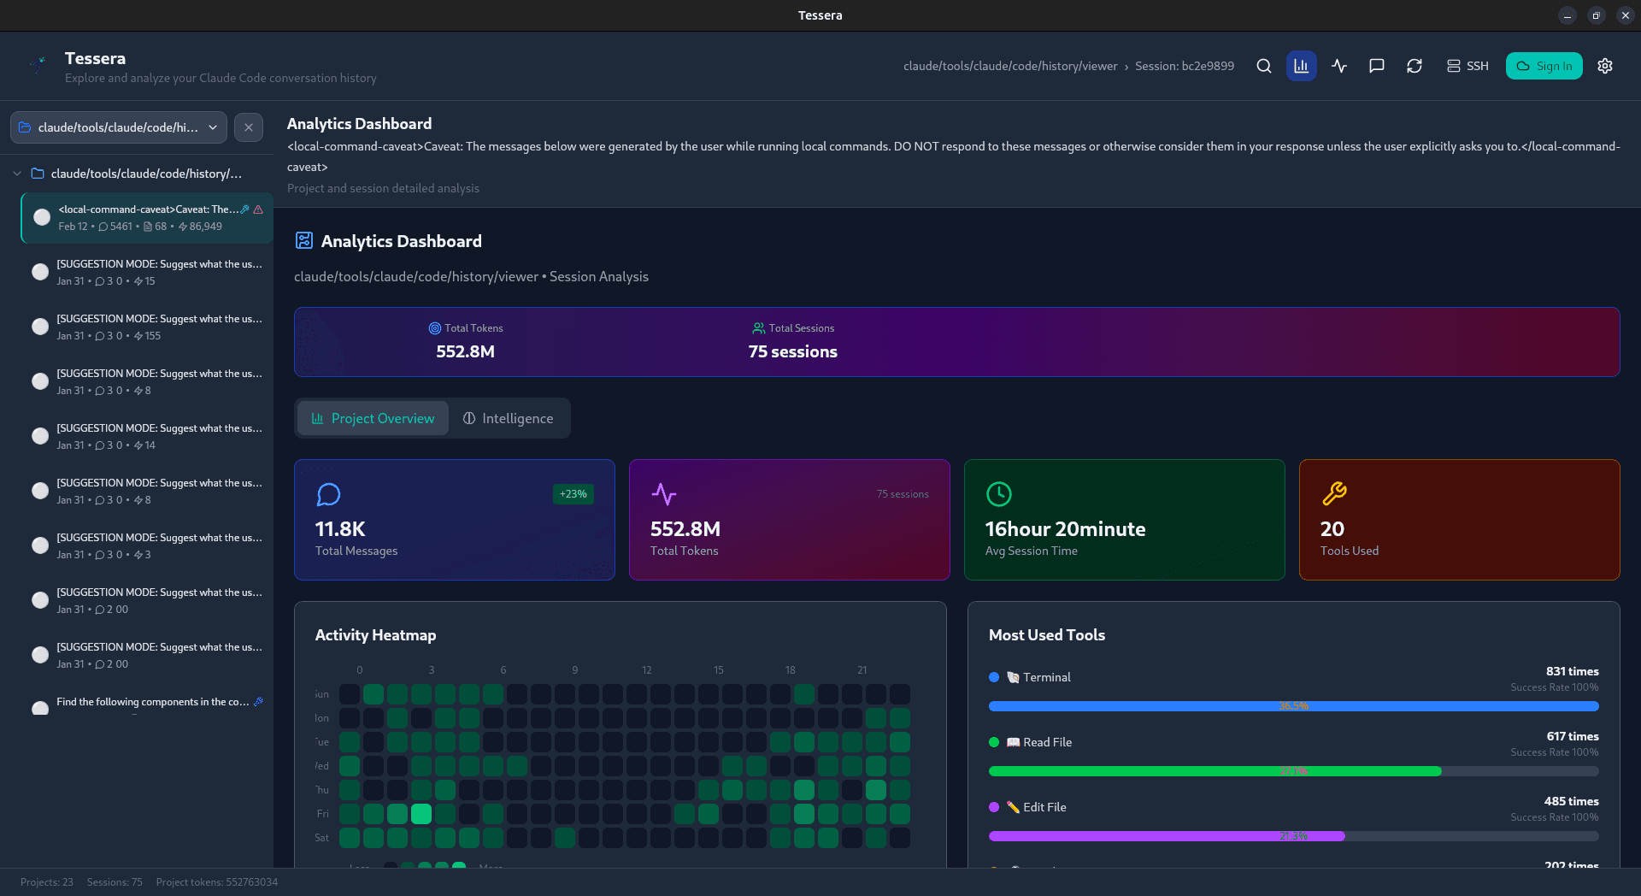Viewport: 1641px width, 896px height.
Task: Click the Most Used Tools title
Action: (x=1046, y=635)
